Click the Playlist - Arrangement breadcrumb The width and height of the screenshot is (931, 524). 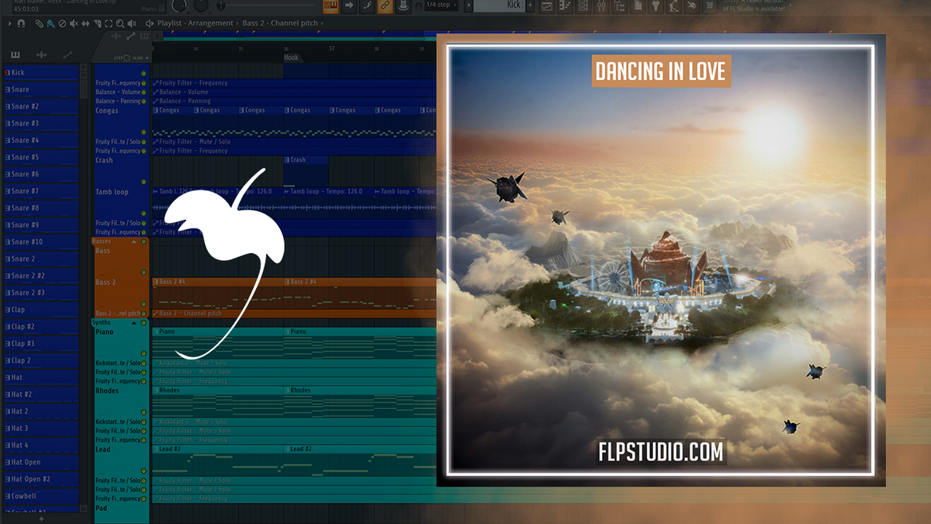click(194, 23)
